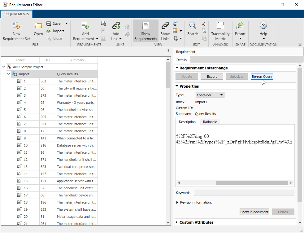Click the Add Link icon
Image resolution: width=304 pixels, height=233 pixels.
coord(116,25)
